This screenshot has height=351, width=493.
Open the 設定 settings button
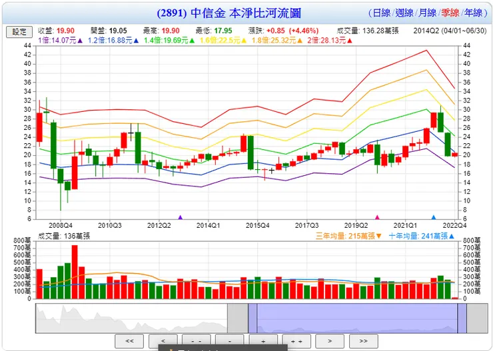click(19, 32)
